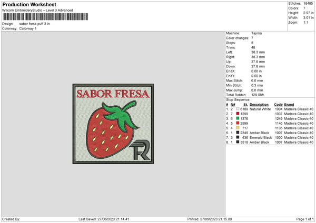The width and height of the screenshot is (316, 223).
Task: Click the strawberry embroidery design preview
Action: tap(113, 124)
